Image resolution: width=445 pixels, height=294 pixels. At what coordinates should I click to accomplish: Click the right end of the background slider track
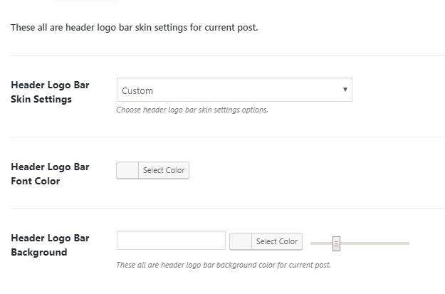click(407, 243)
